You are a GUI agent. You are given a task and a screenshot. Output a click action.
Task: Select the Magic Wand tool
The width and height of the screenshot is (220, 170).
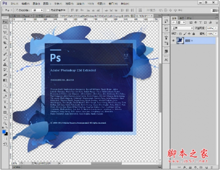(x=5, y=38)
